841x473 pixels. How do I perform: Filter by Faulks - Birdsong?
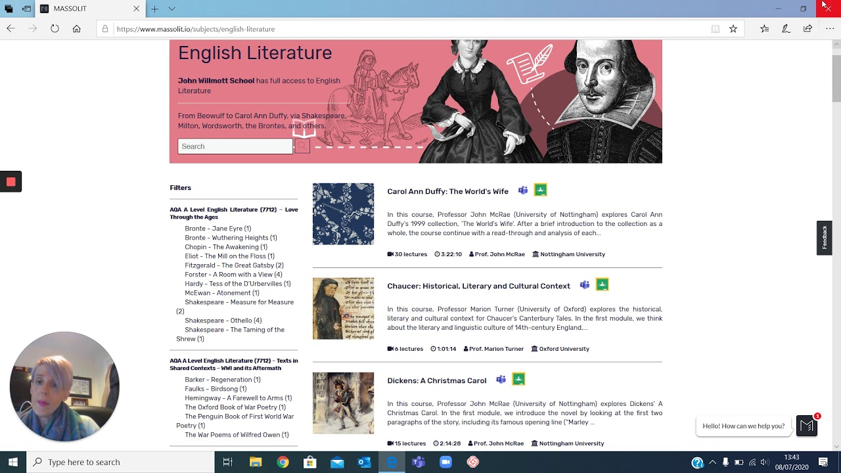[x=216, y=389]
